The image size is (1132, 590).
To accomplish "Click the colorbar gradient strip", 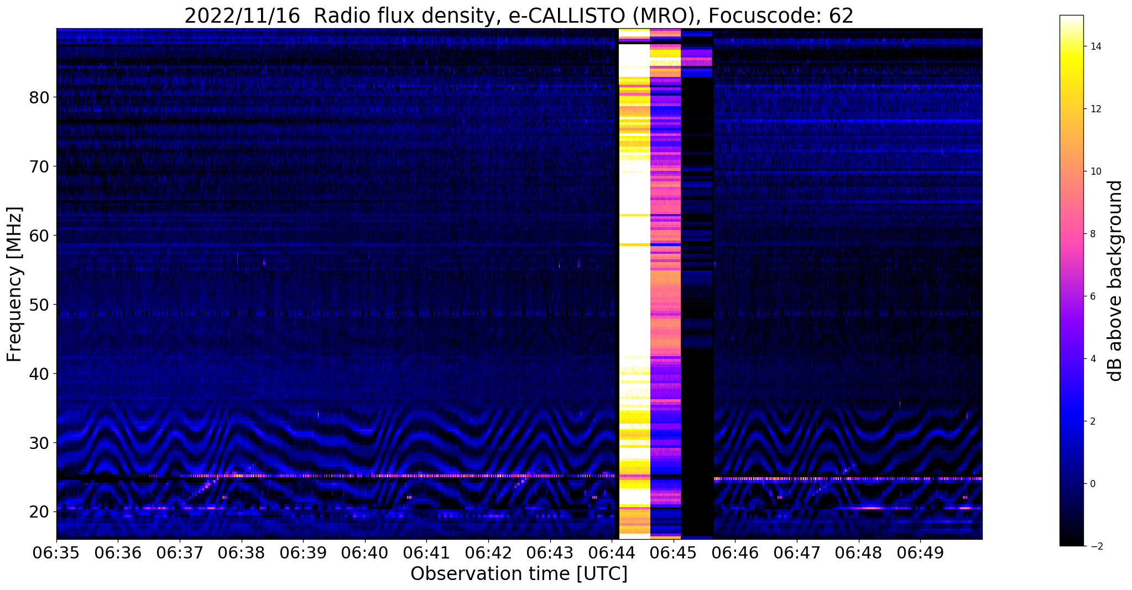I will tap(1071, 281).
